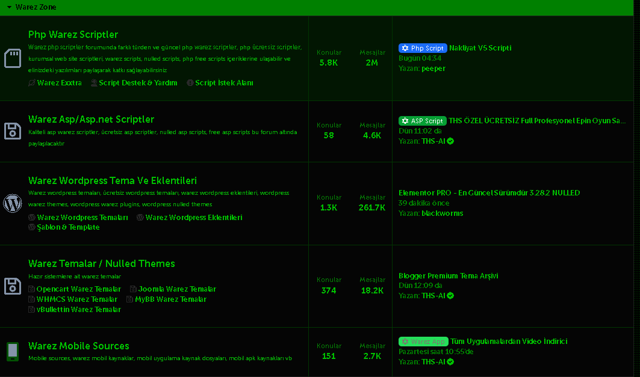Open Joomla Warez Temalar subforum
This screenshot has height=377, width=640.
[x=177, y=289]
